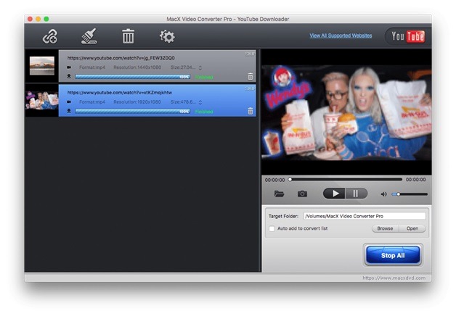Screen dimensions: 456x316
Task: Click the playback seek bar
Action: pos(346,180)
